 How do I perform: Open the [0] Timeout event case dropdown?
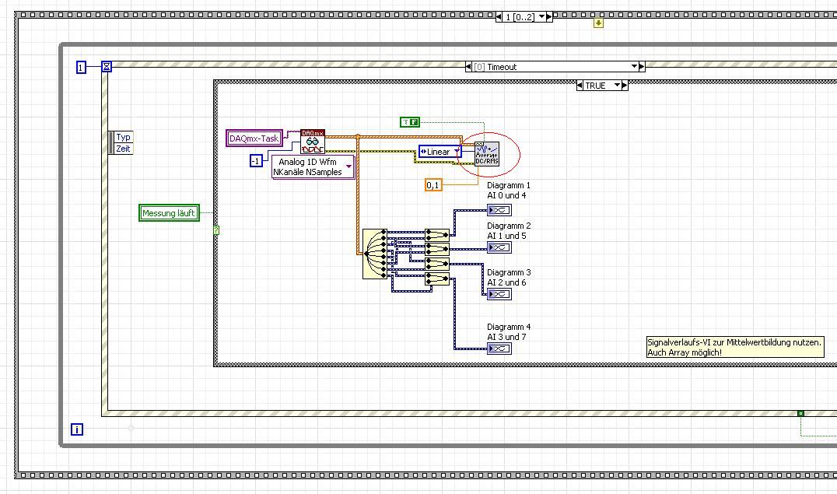coord(634,67)
